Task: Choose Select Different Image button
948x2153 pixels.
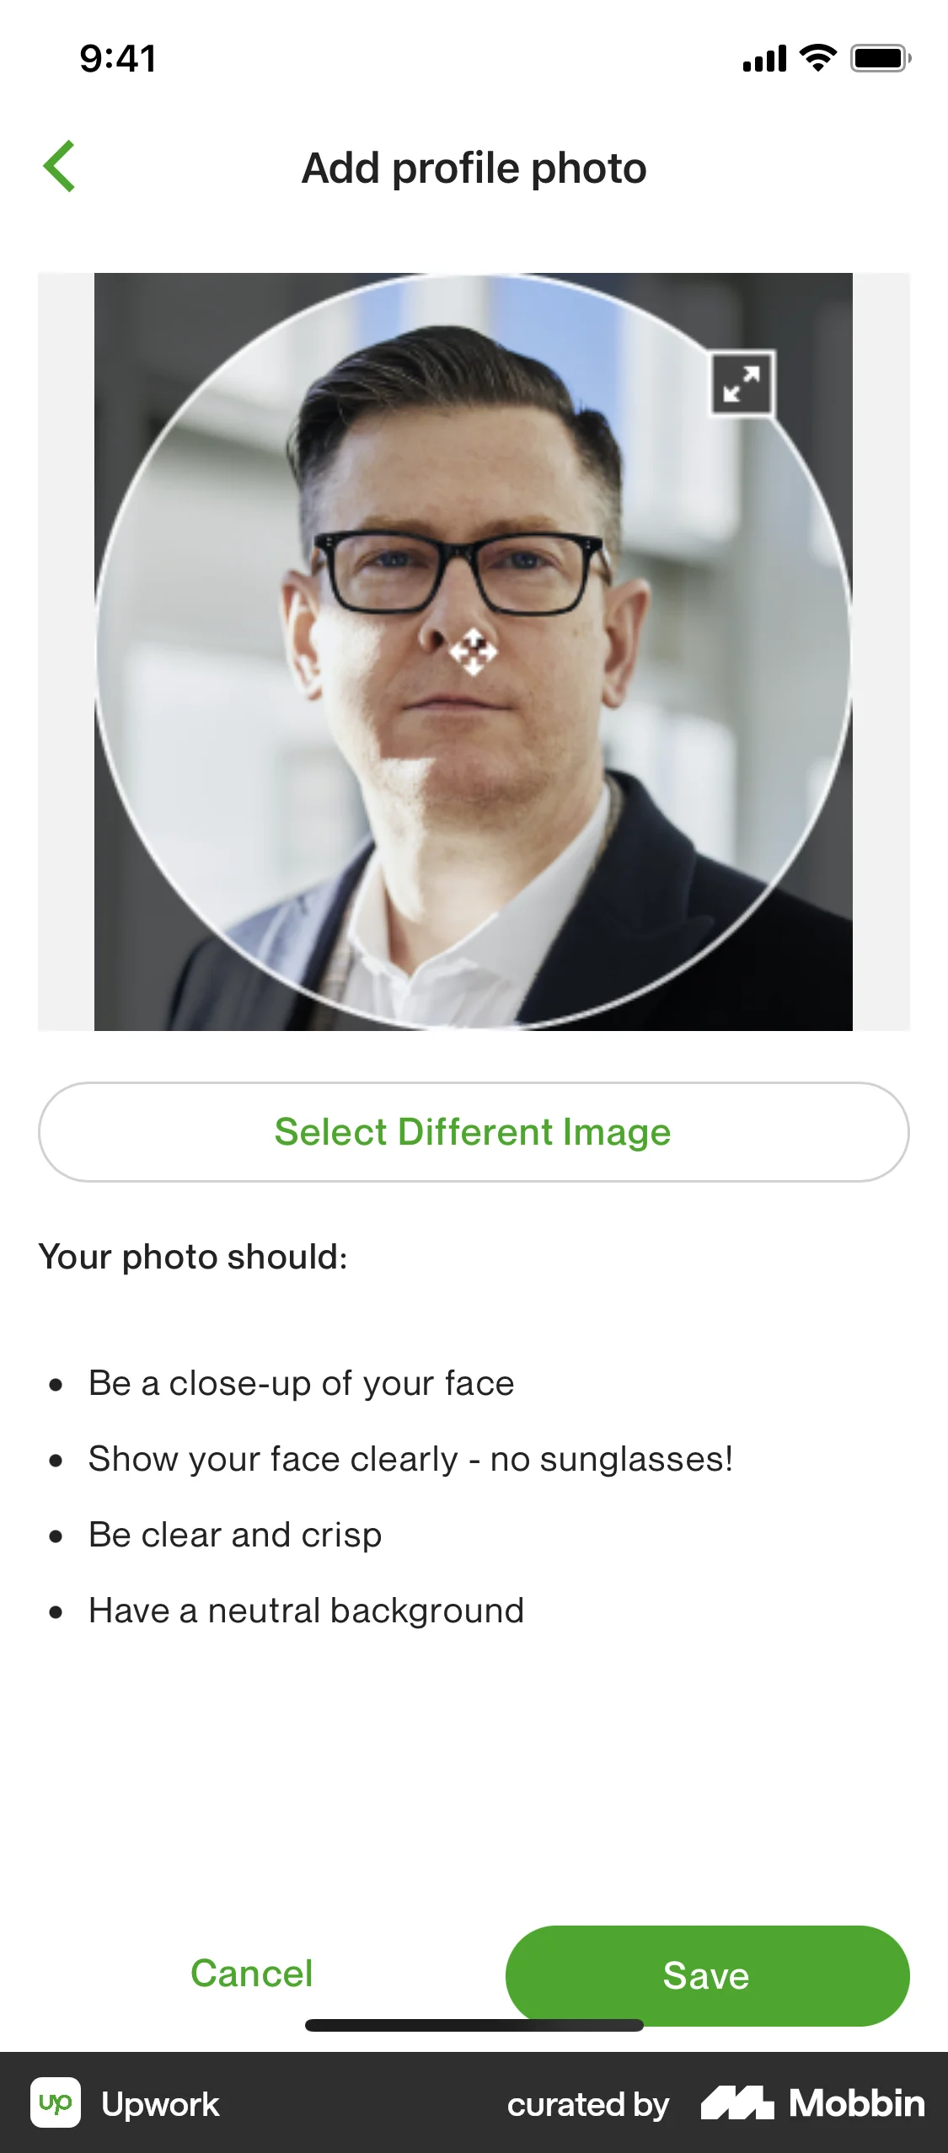Action: (474, 1132)
